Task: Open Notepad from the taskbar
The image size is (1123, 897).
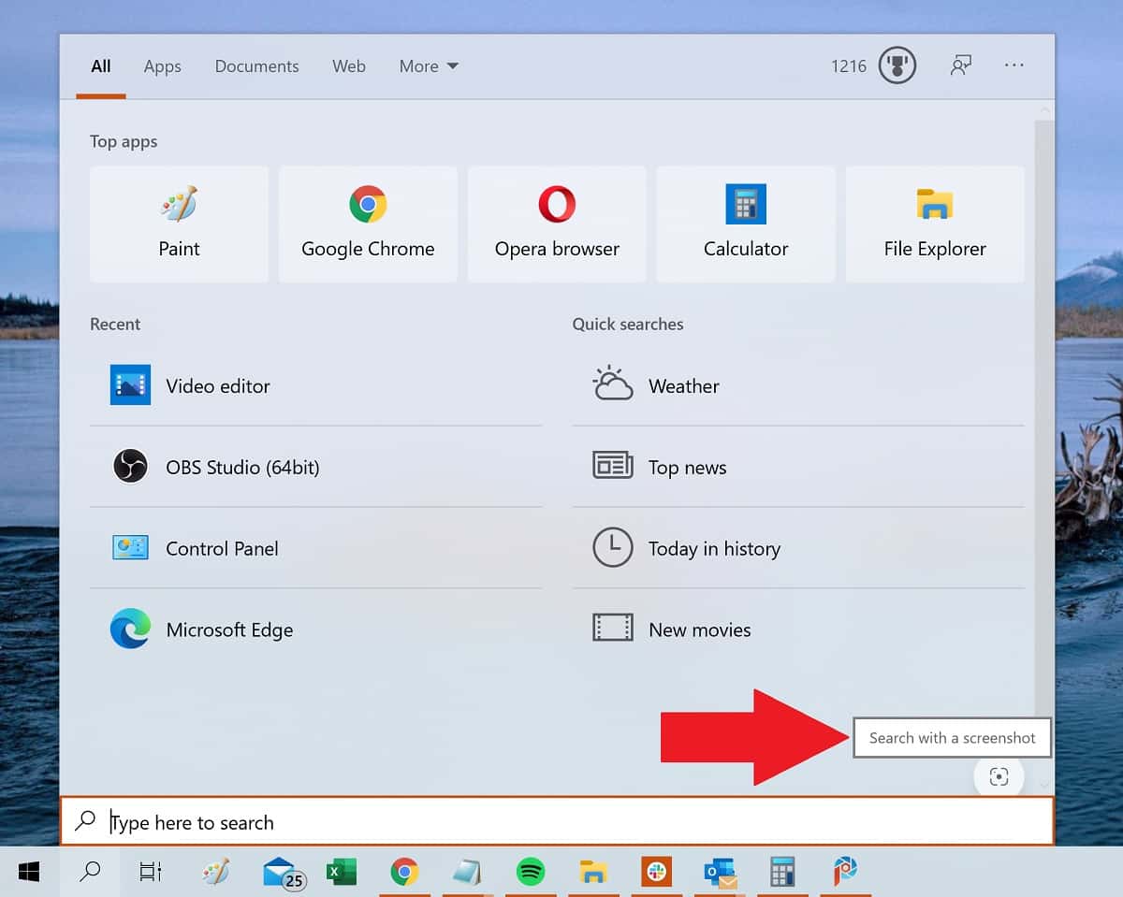Action: tap(467, 872)
